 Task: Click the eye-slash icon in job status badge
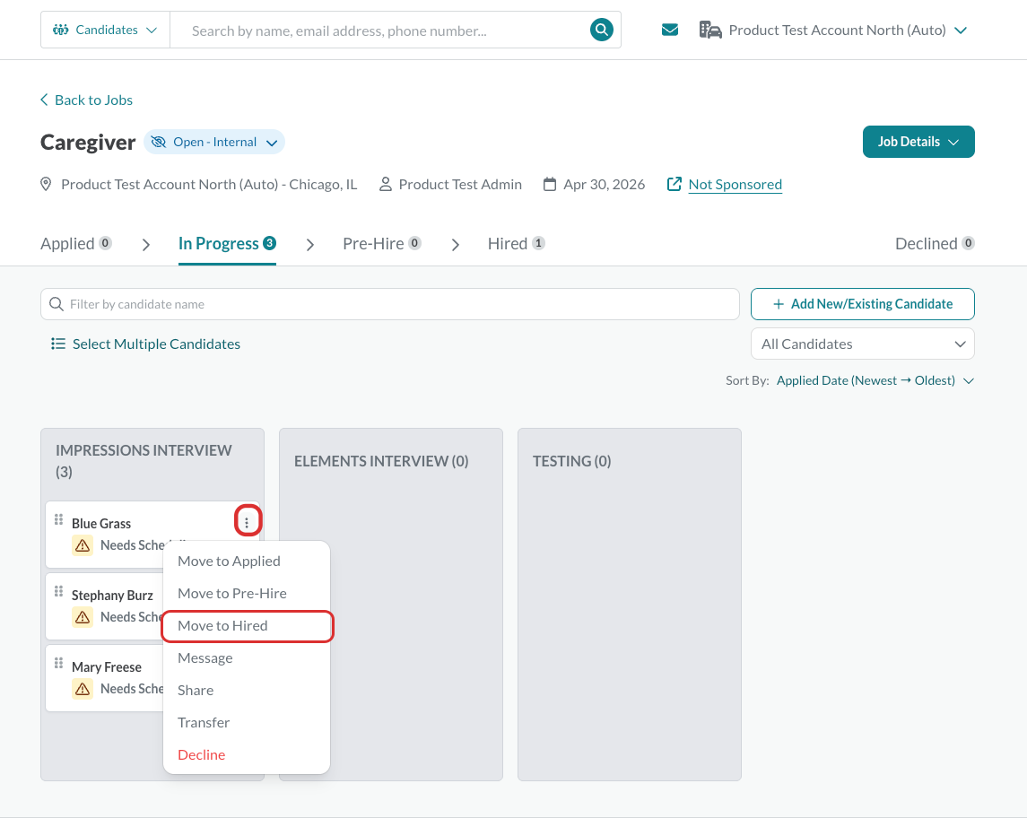click(159, 142)
